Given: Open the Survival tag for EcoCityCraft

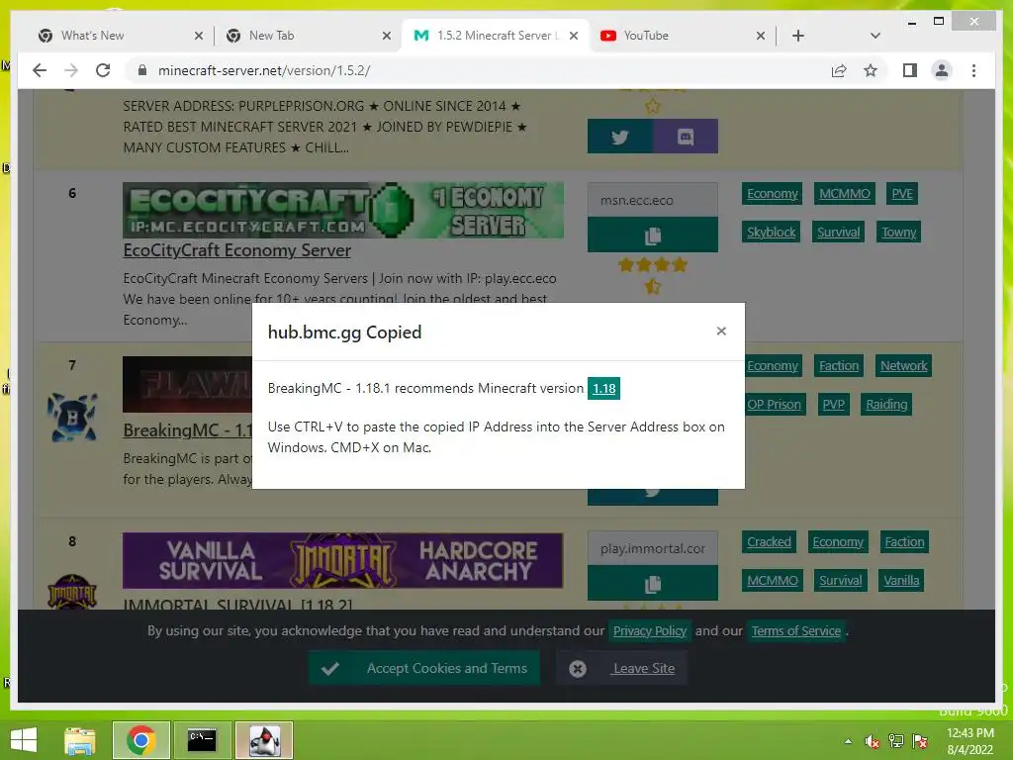Looking at the screenshot, I should coord(838,232).
